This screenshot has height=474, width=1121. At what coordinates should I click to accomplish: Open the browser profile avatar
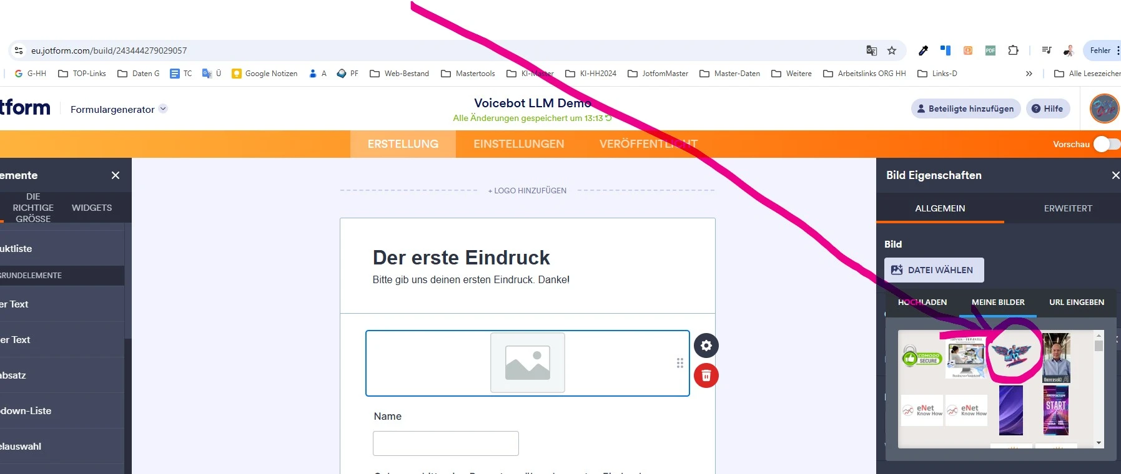click(x=1069, y=51)
